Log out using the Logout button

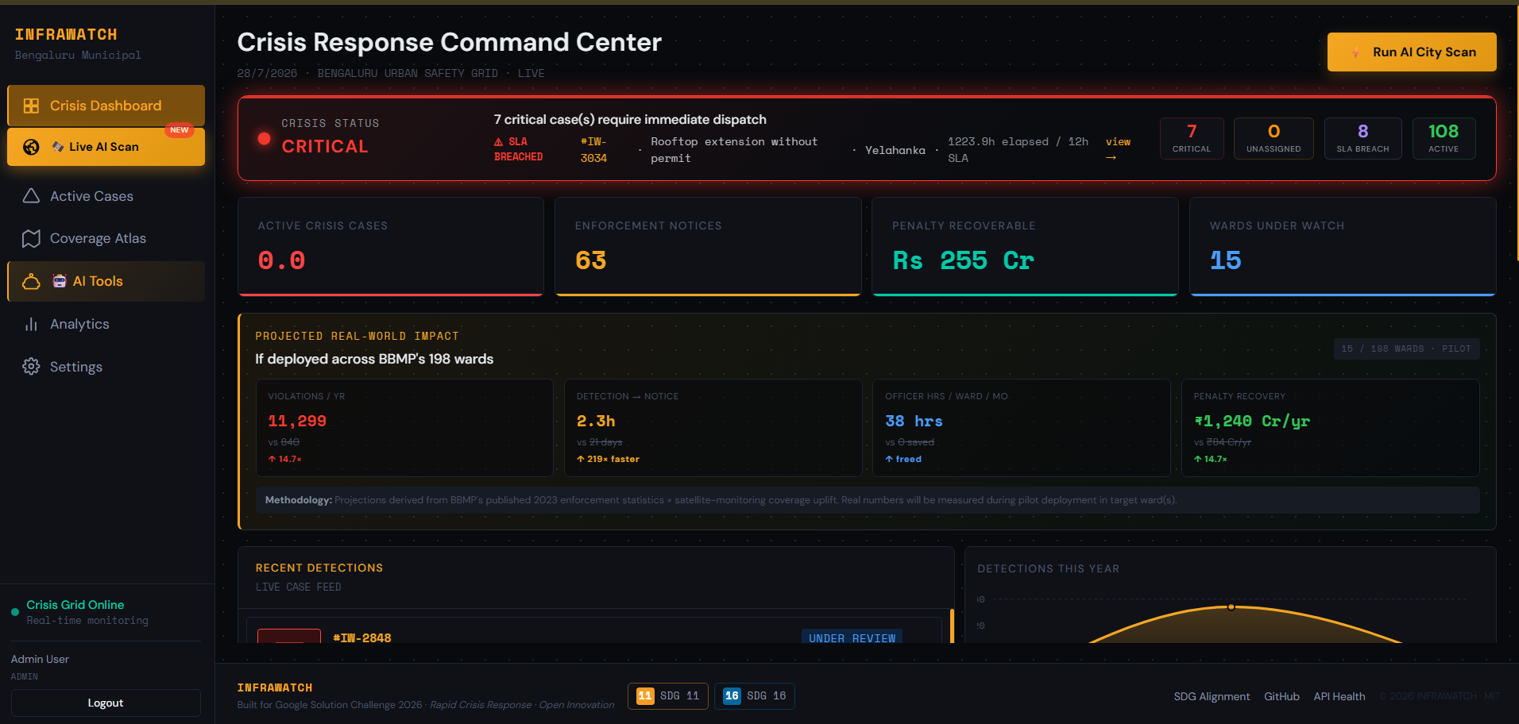pyautogui.click(x=106, y=703)
